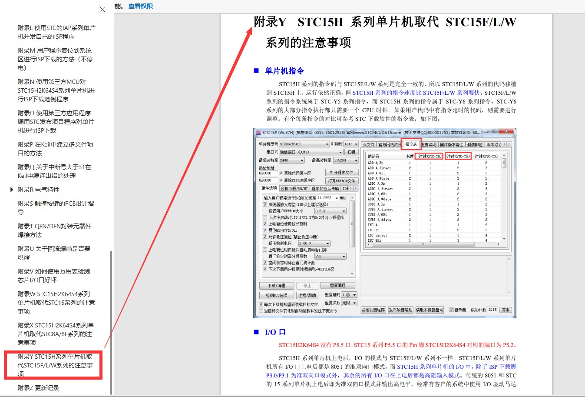This screenshot has height=397, width=585.
Task: Open 串口号 COM1 dropdown in STC-ISP screenshot
Action: pyautogui.click(x=311, y=152)
